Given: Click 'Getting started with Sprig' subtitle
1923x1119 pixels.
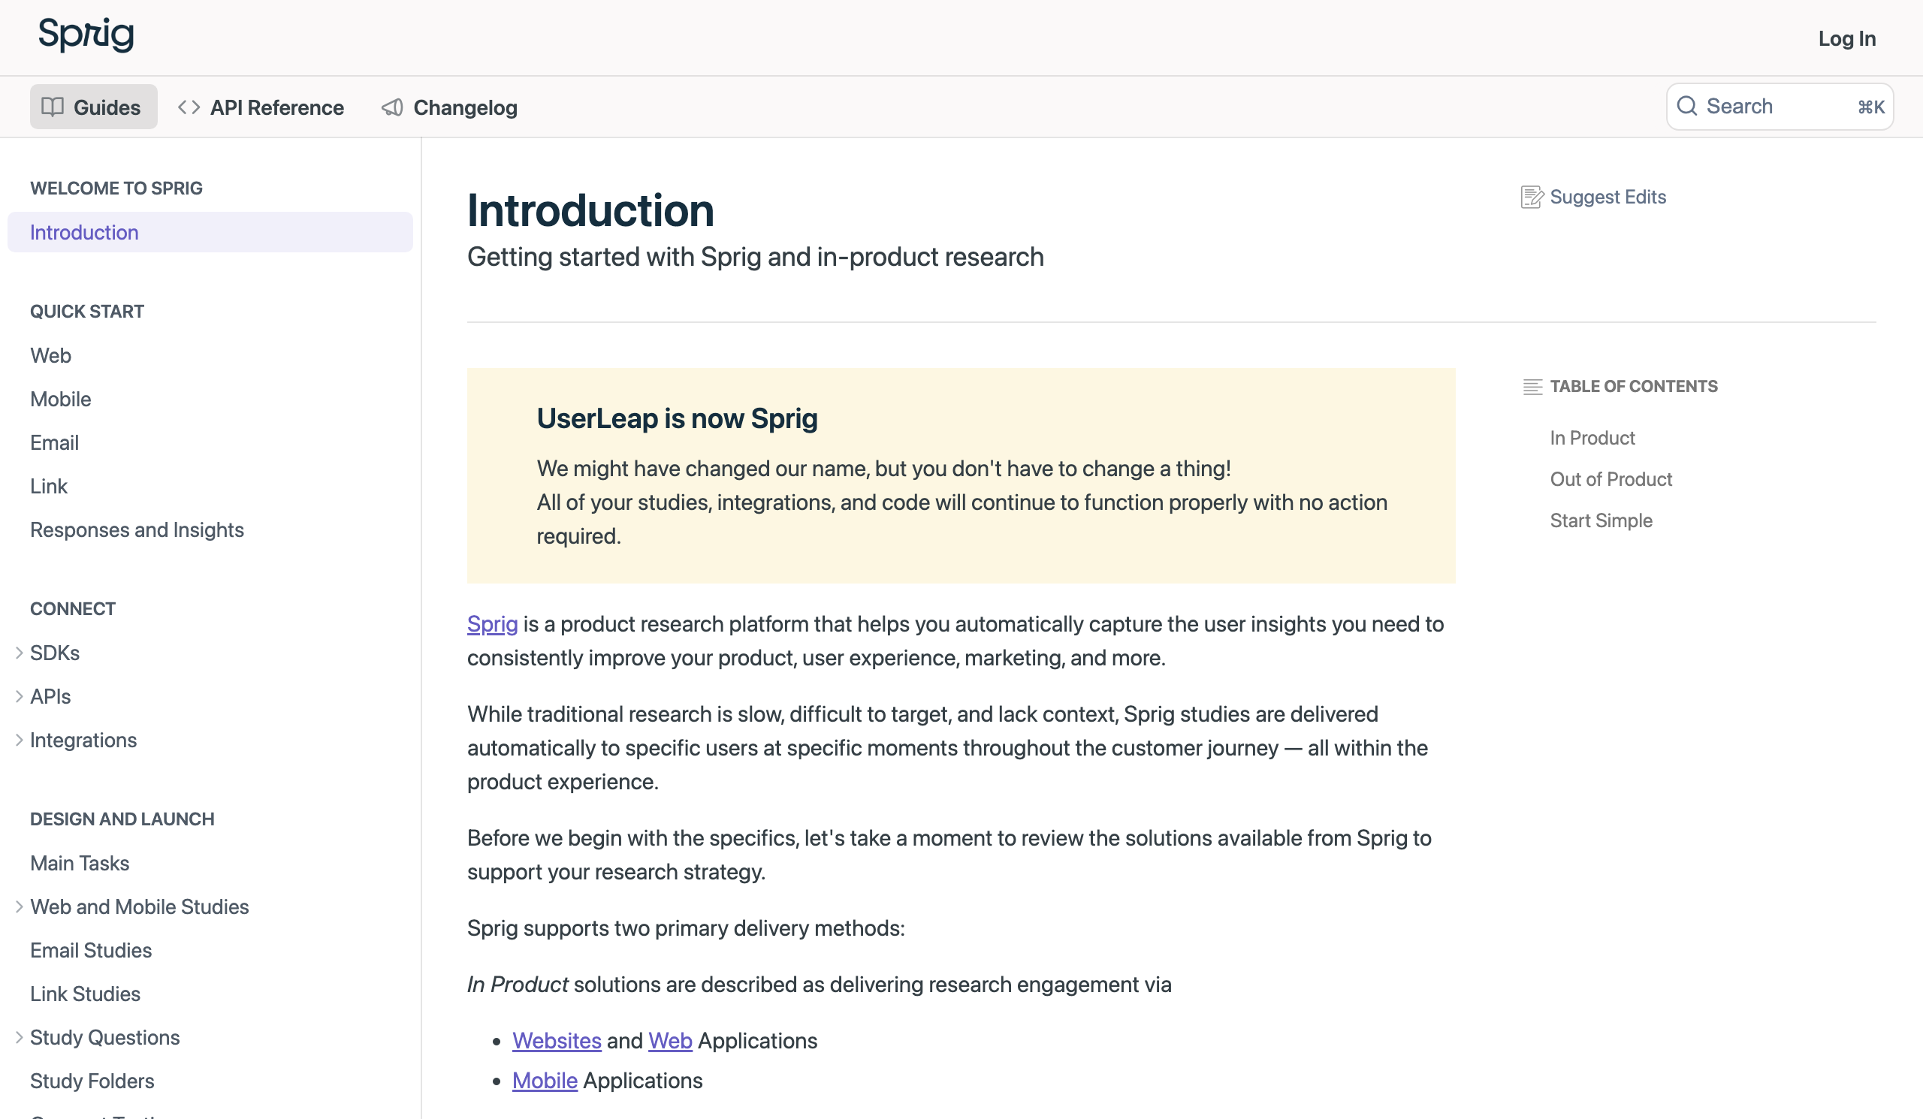Looking at the screenshot, I should [x=756, y=257].
